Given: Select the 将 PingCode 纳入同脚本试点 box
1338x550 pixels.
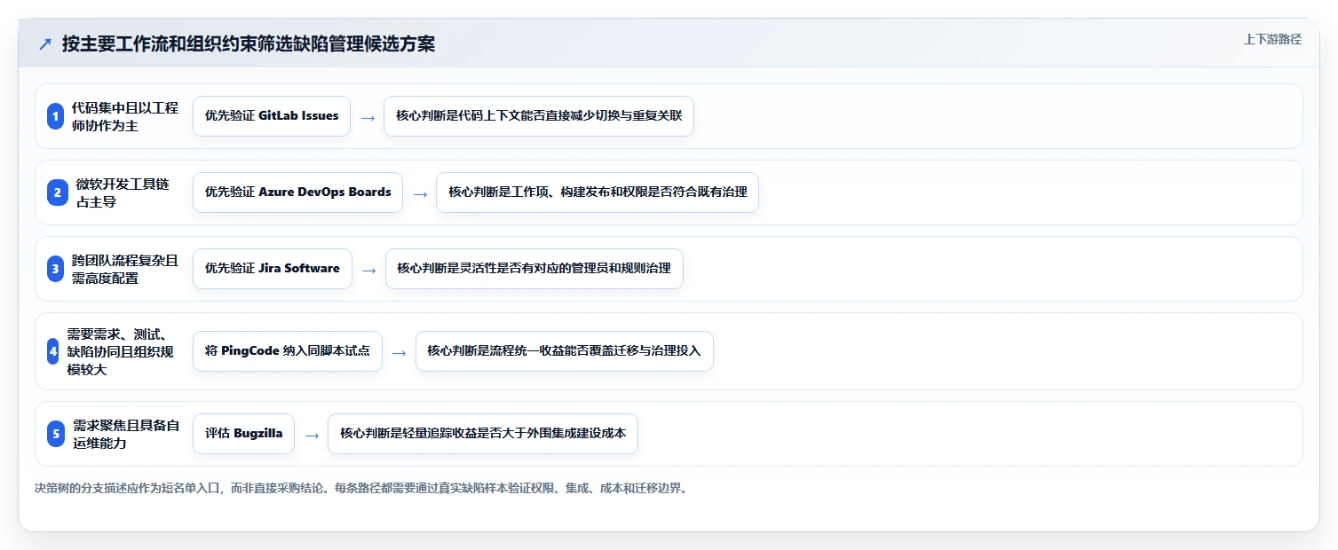Looking at the screenshot, I should [x=288, y=351].
